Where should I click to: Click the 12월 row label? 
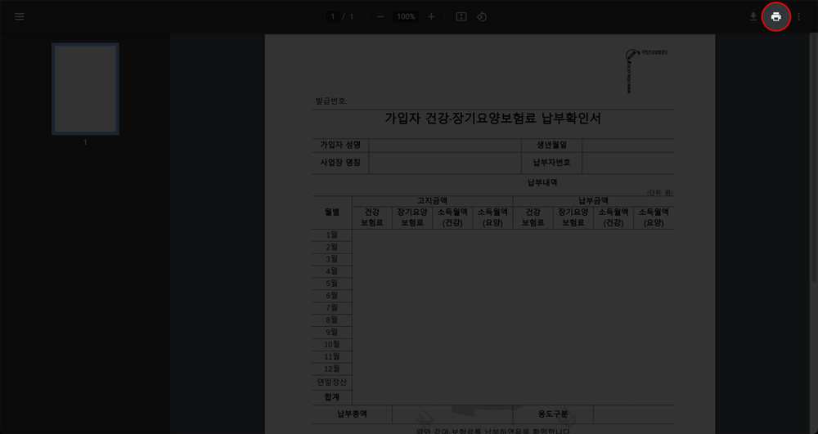pos(332,369)
